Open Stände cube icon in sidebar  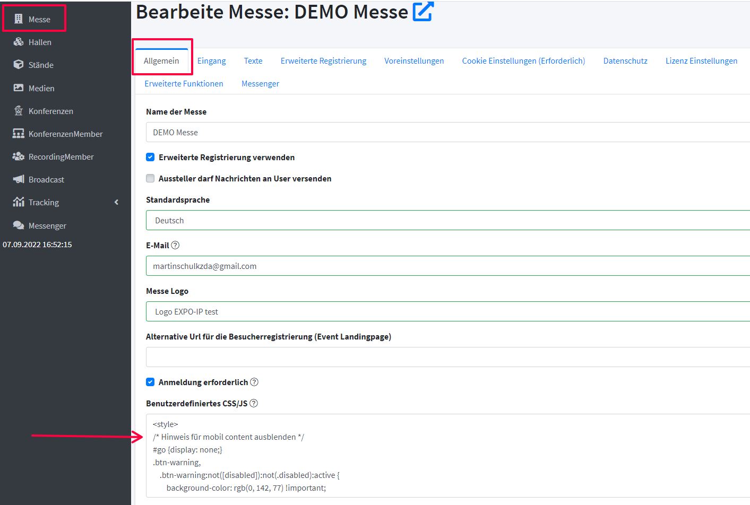click(x=19, y=65)
